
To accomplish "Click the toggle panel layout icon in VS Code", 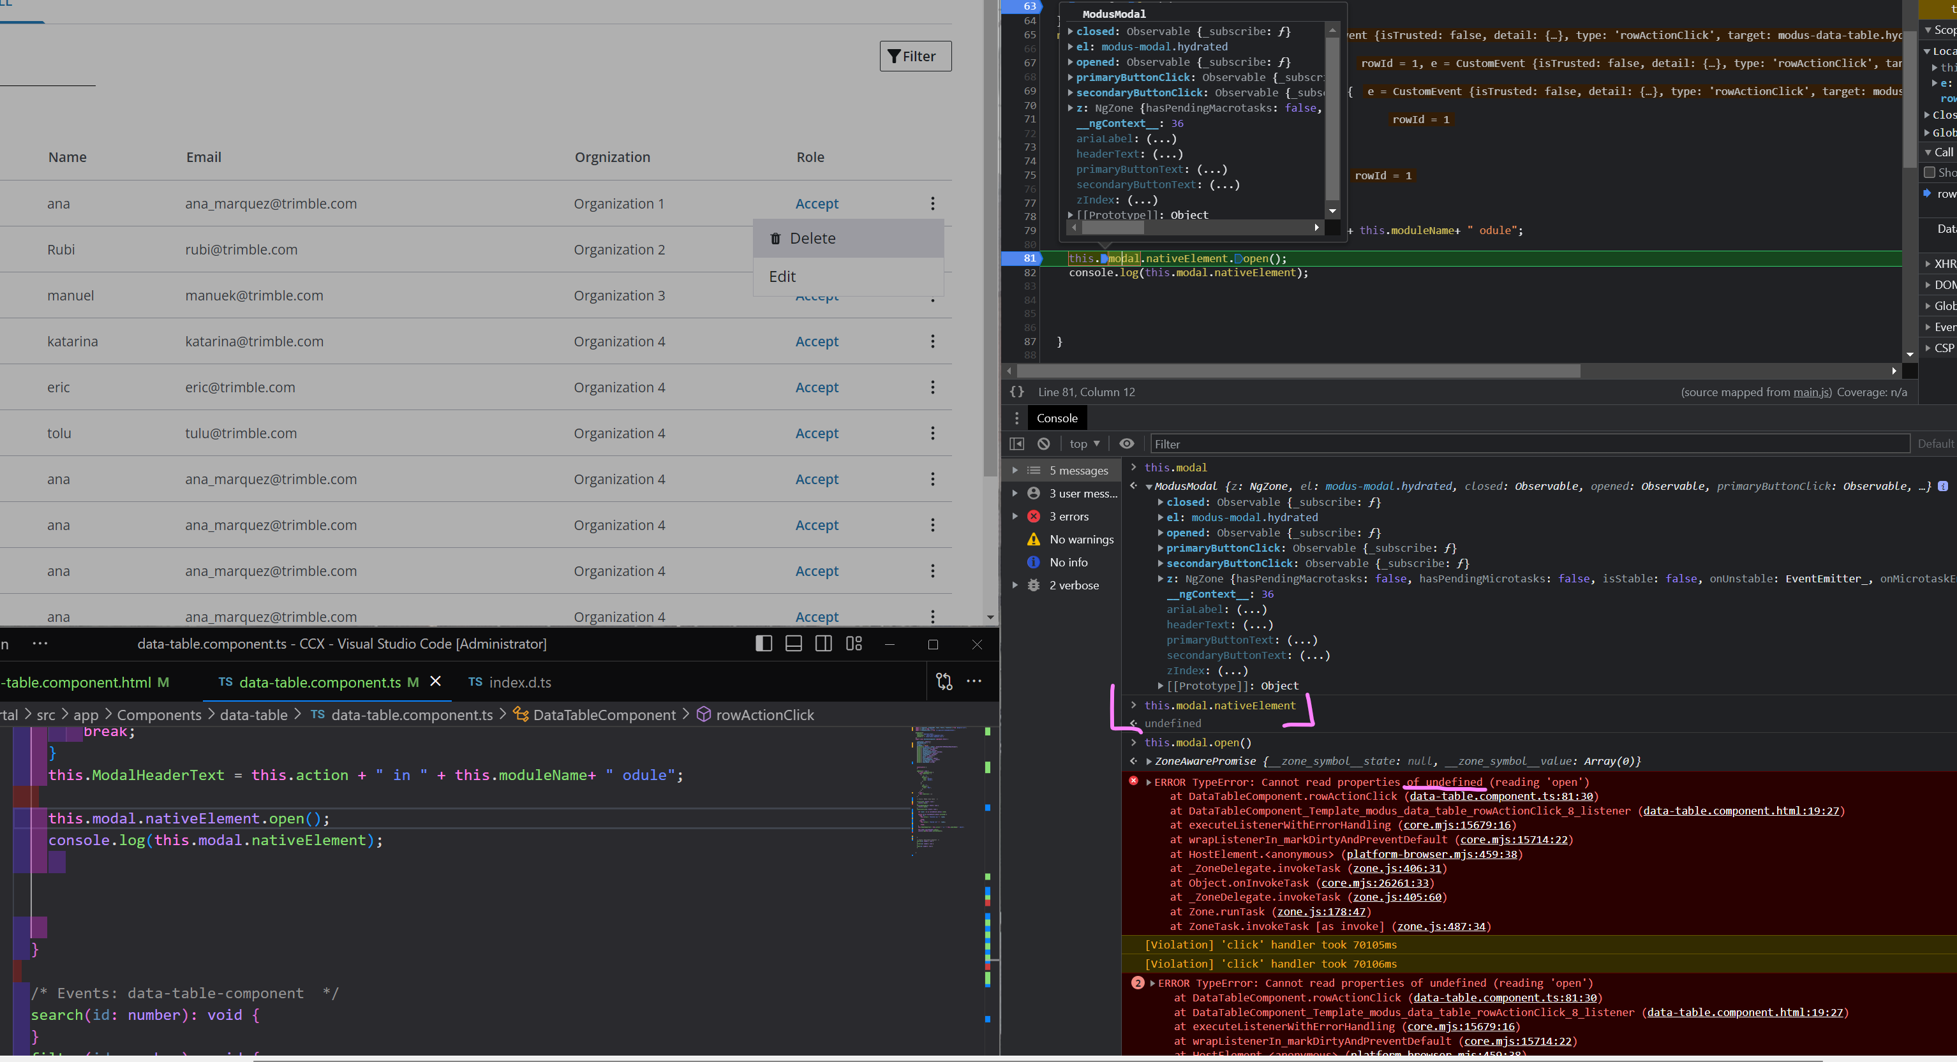I will (x=793, y=644).
